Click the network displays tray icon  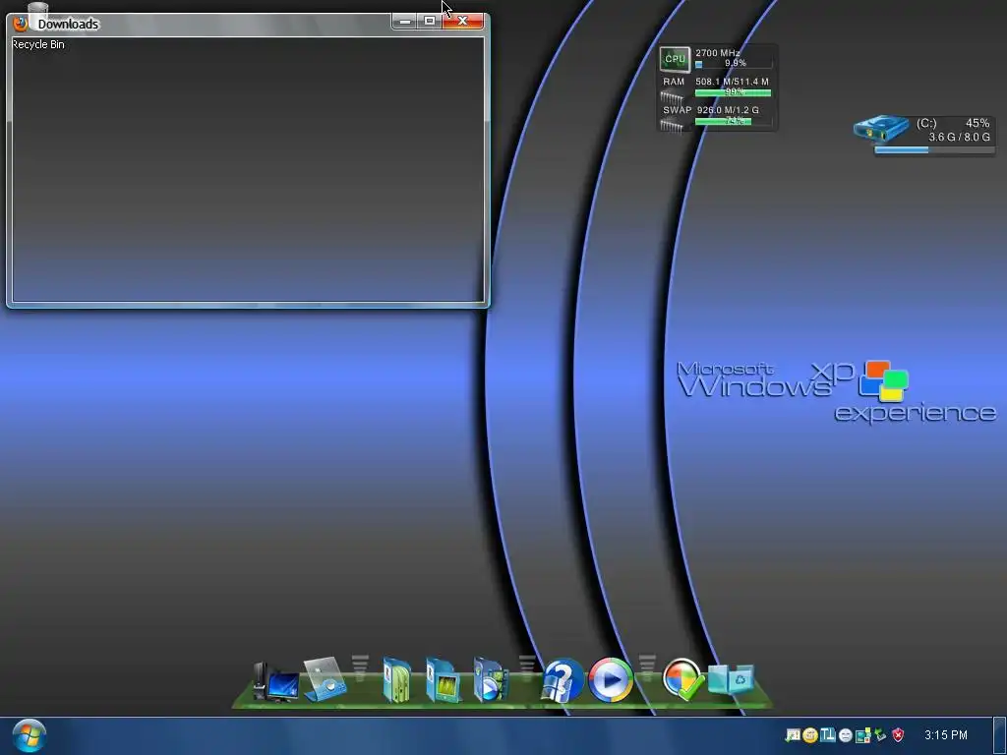click(x=863, y=735)
